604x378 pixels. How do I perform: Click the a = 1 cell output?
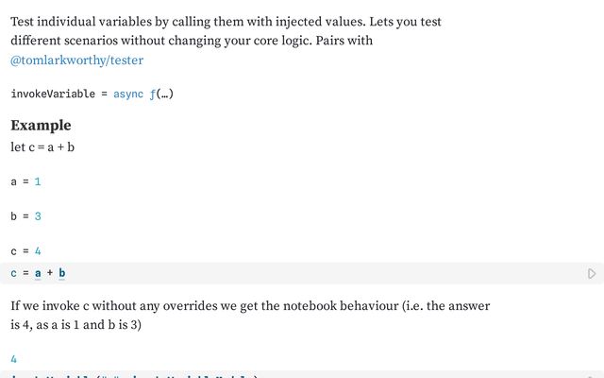pos(25,180)
